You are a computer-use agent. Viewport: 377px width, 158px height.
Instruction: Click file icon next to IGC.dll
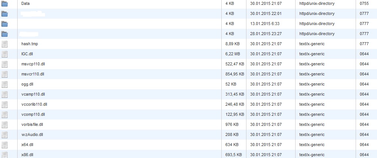coord(5,54)
